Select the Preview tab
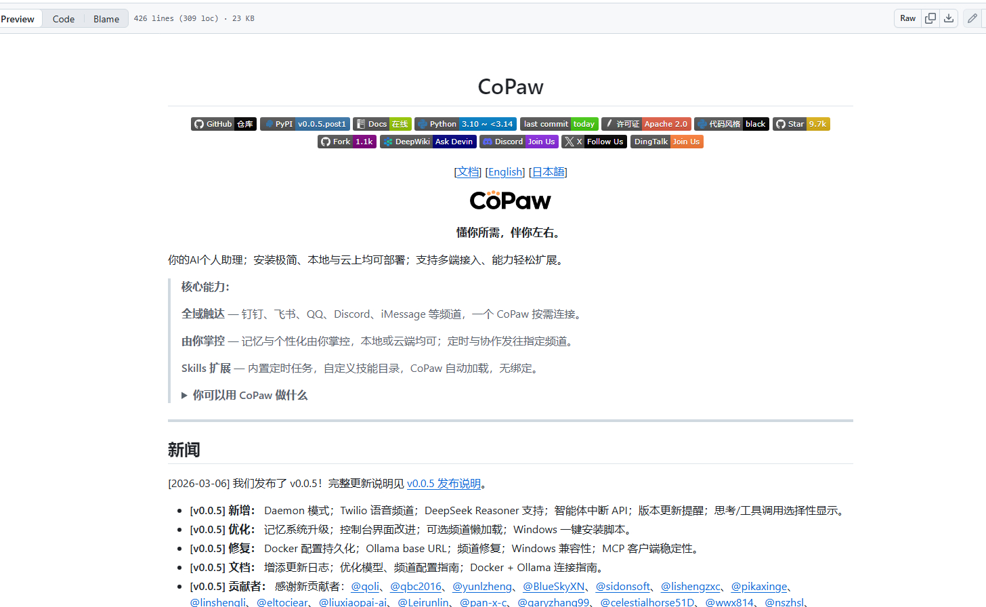 pos(18,19)
